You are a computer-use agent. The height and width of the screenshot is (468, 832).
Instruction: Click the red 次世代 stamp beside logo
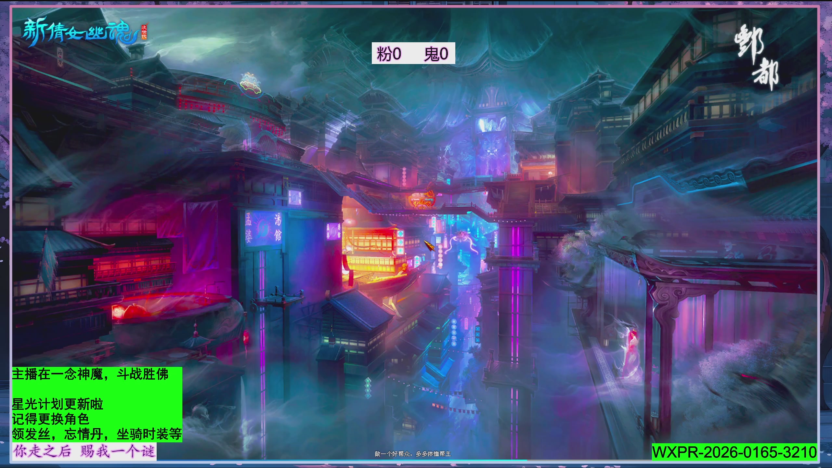[x=144, y=32]
